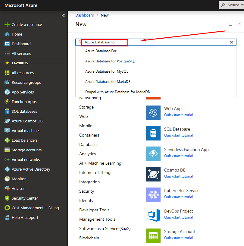Clear the marketplace search with X
The height and width of the screenshot is (246, 244).
(x=231, y=42)
